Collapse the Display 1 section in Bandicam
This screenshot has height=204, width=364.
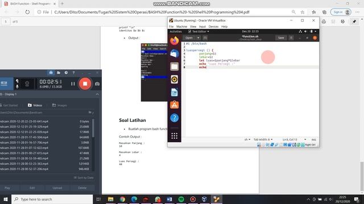pos(97,94)
